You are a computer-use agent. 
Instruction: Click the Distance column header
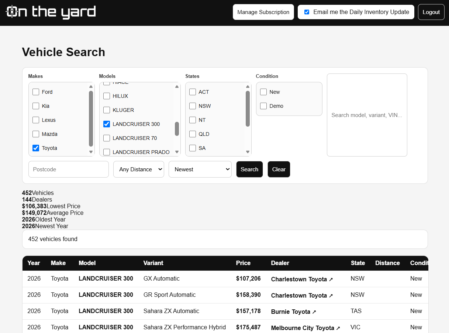click(x=387, y=263)
